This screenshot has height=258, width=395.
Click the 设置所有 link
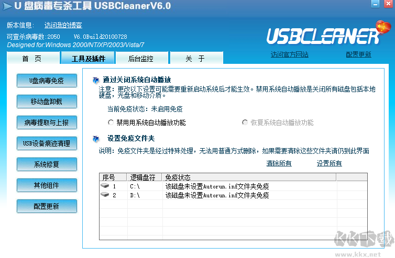[329, 163]
